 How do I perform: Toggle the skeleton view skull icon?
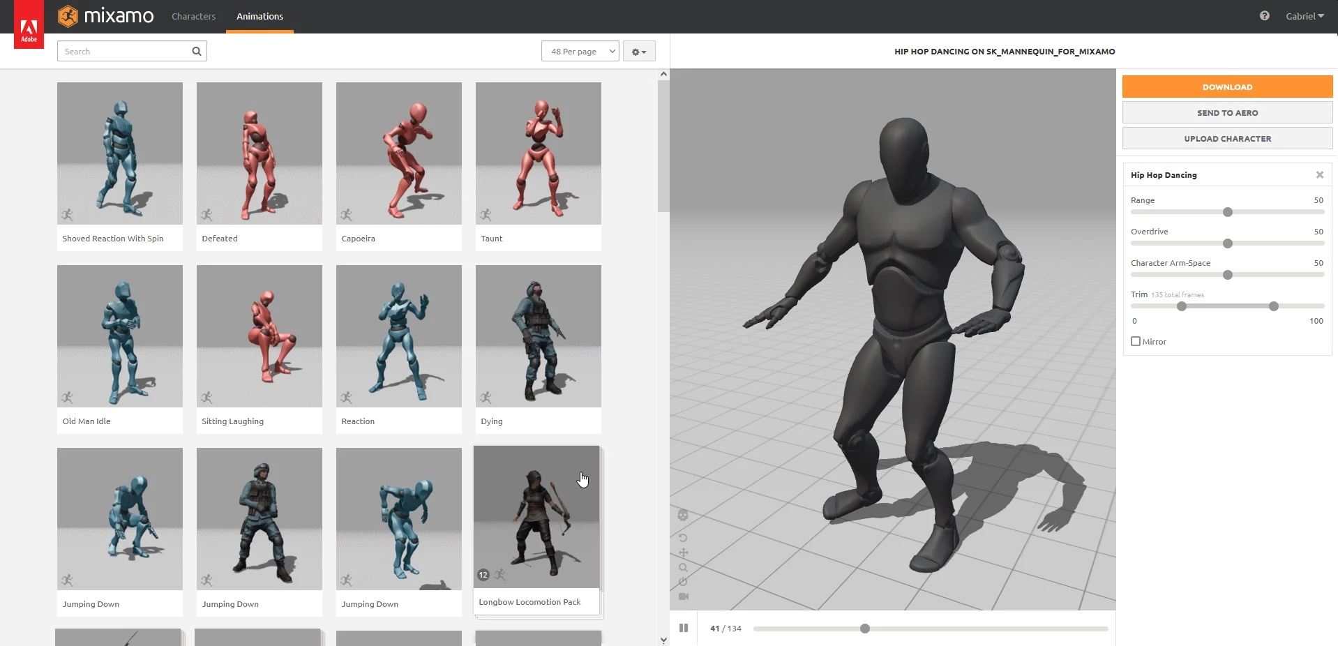[x=683, y=515]
